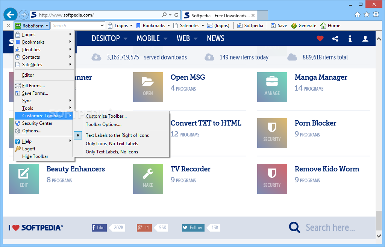Click the (logins) matching toolbar button
This screenshot has width=385, height=247.
pyautogui.click(x=218, y=26)
